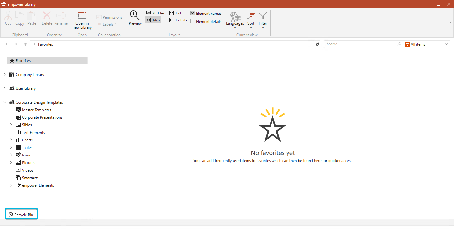Image resolution: width=454 pixels, height=239 pixels.
Task: Open Corporate Presentations folder
Action: click(42, 117)
